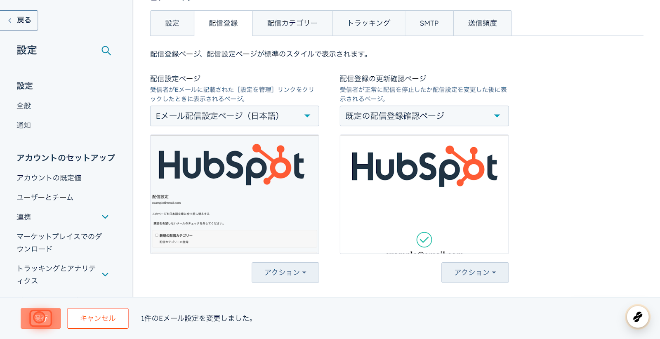Open the floating HubSpot assistant icon

638,317
